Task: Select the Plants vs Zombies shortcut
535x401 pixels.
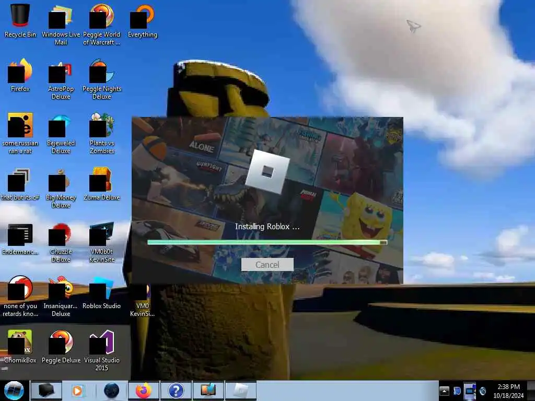Action: tap(102, 133)
